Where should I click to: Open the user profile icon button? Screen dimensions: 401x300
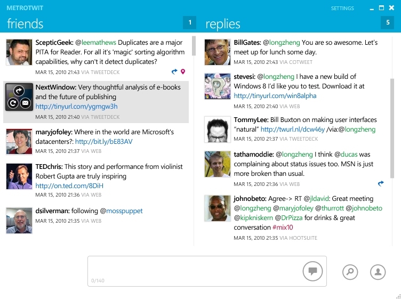[x=378, y=272]
